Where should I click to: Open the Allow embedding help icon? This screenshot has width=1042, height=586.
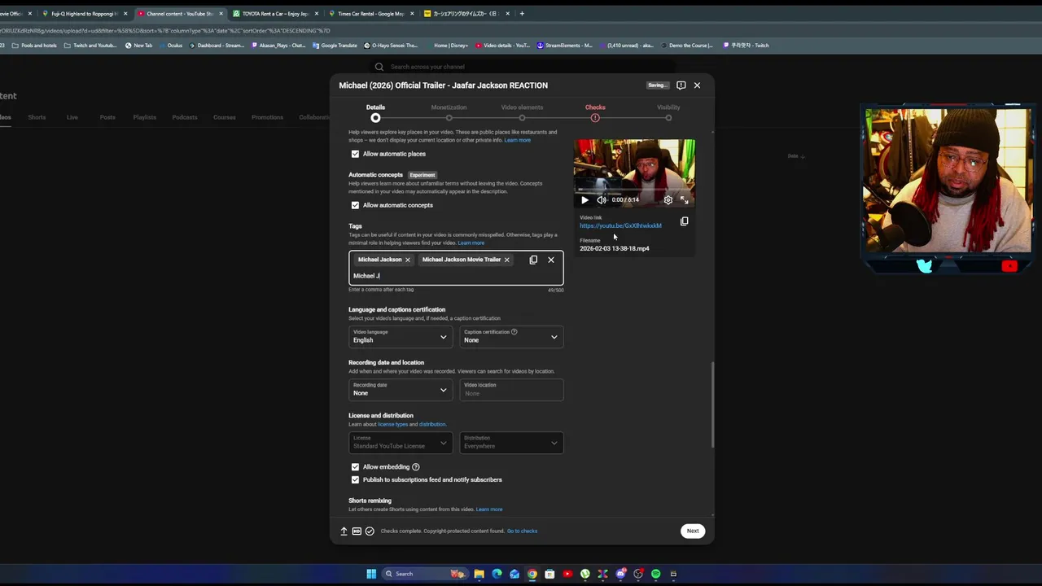pyautogui.click(x=416, y=467)
